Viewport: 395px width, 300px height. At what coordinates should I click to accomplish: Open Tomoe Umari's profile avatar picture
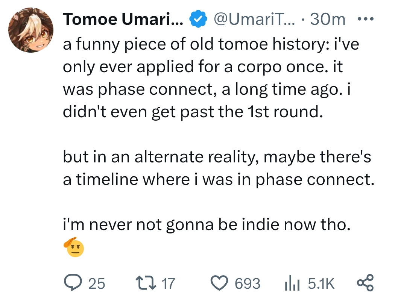tap(31, 30)
